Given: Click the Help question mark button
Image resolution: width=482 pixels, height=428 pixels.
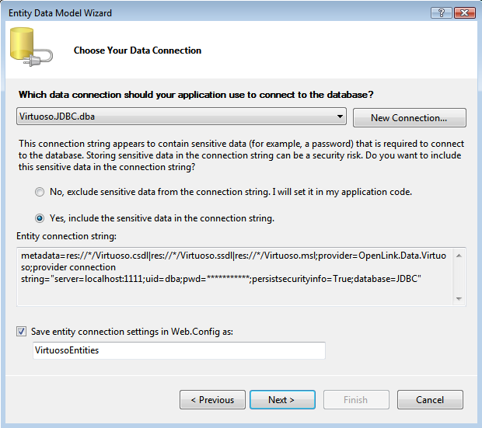Looking at the screenshot, I should (440, 12).
